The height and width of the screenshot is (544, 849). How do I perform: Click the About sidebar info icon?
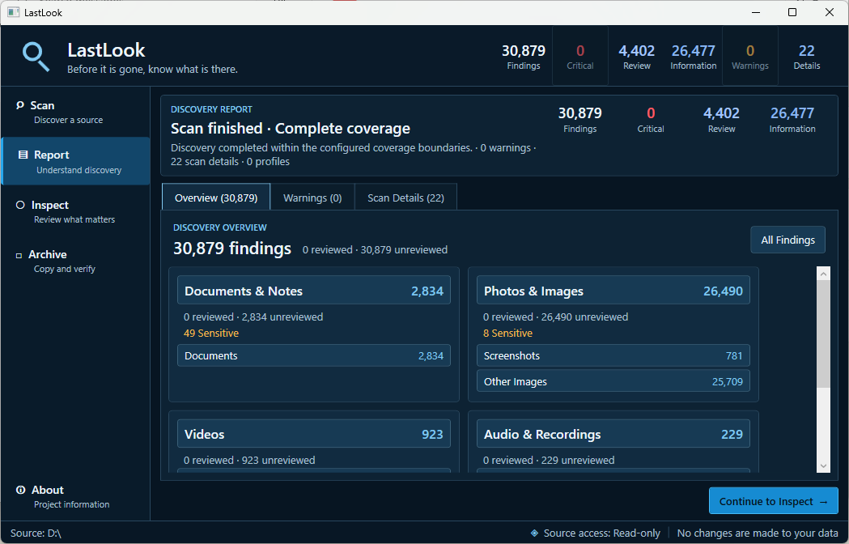point(20,490)
